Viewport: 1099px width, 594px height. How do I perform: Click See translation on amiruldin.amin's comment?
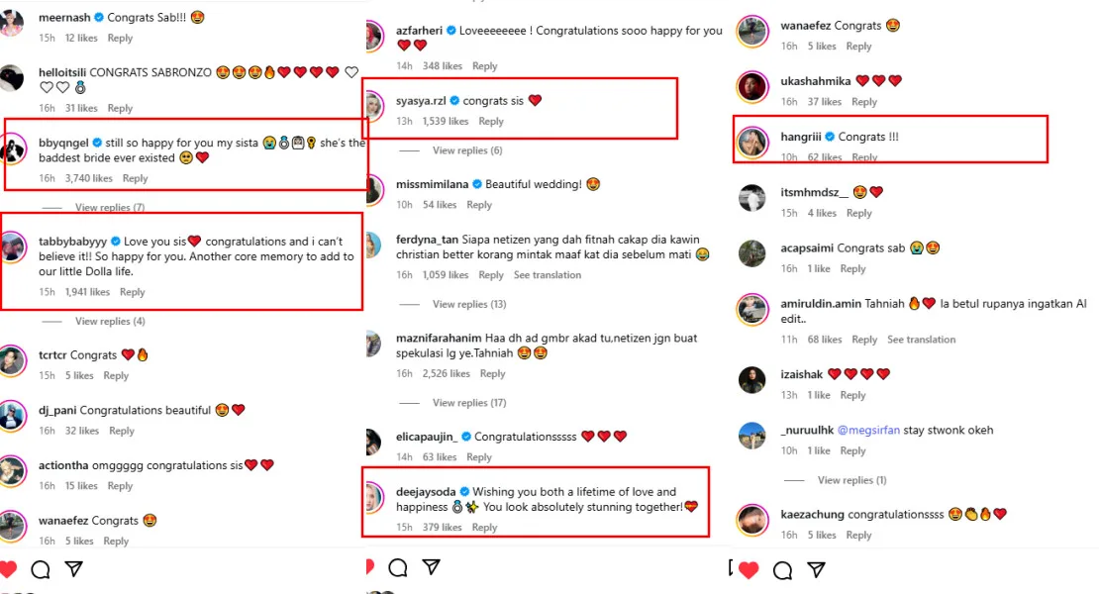click(921, 340)
